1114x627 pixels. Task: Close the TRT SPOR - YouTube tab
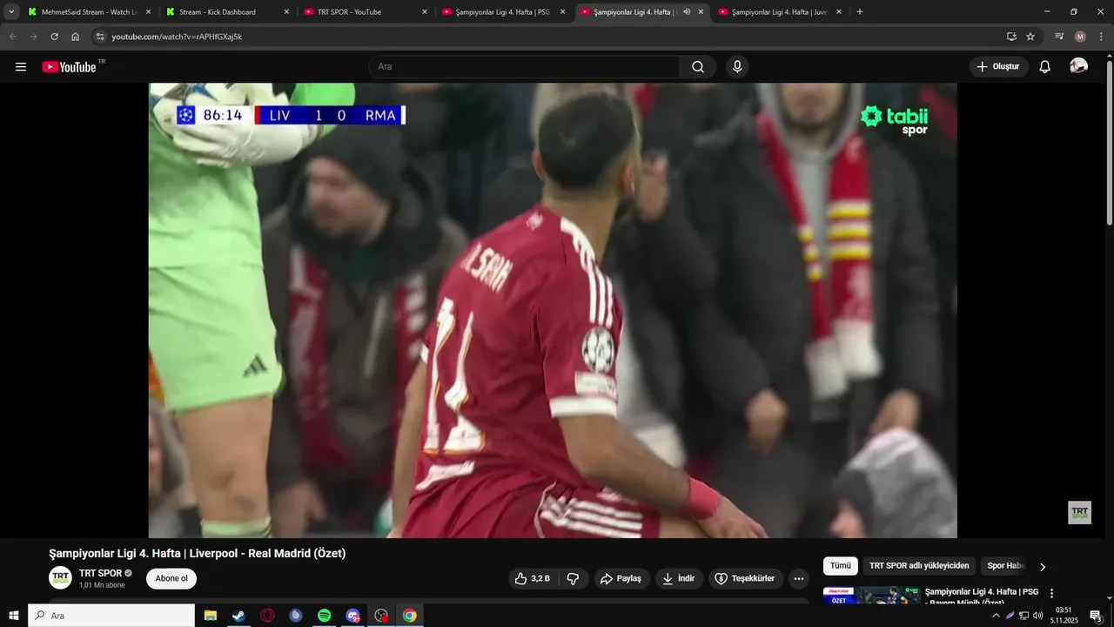pos(425,12)
